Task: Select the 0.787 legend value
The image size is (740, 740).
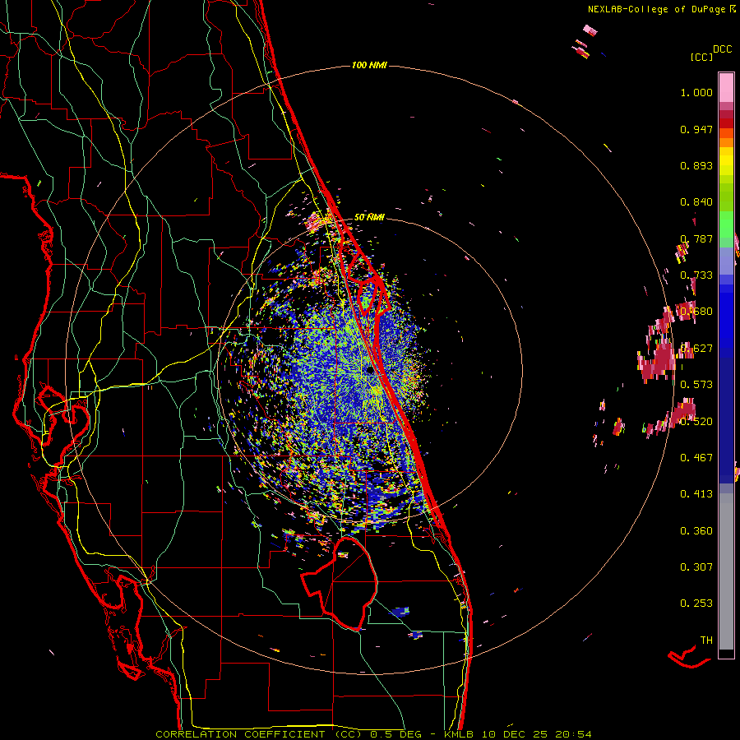Action: coord(696,238)
